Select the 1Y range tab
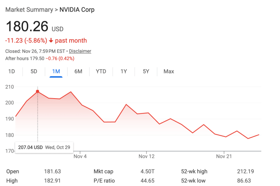 point(124,71)
